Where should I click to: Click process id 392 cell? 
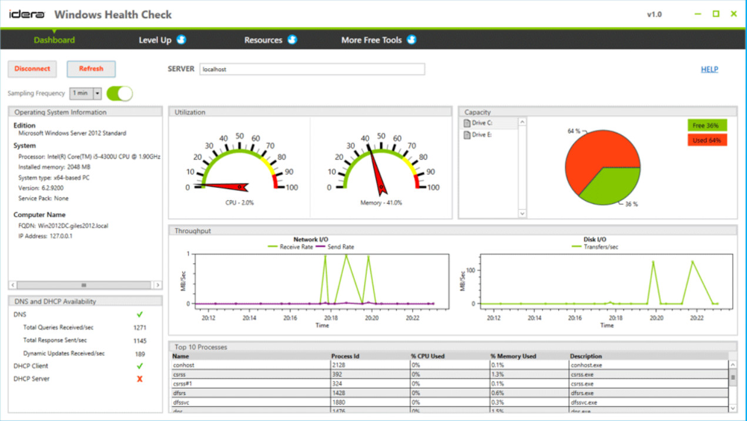(x=370, y=375)
